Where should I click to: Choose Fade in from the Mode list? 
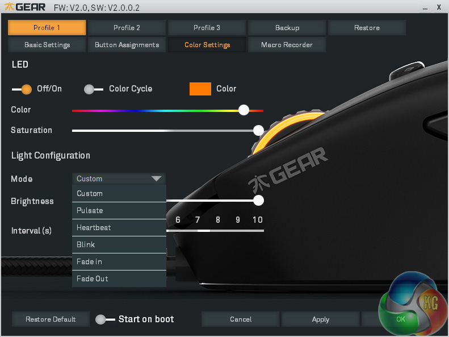point(119,261)
